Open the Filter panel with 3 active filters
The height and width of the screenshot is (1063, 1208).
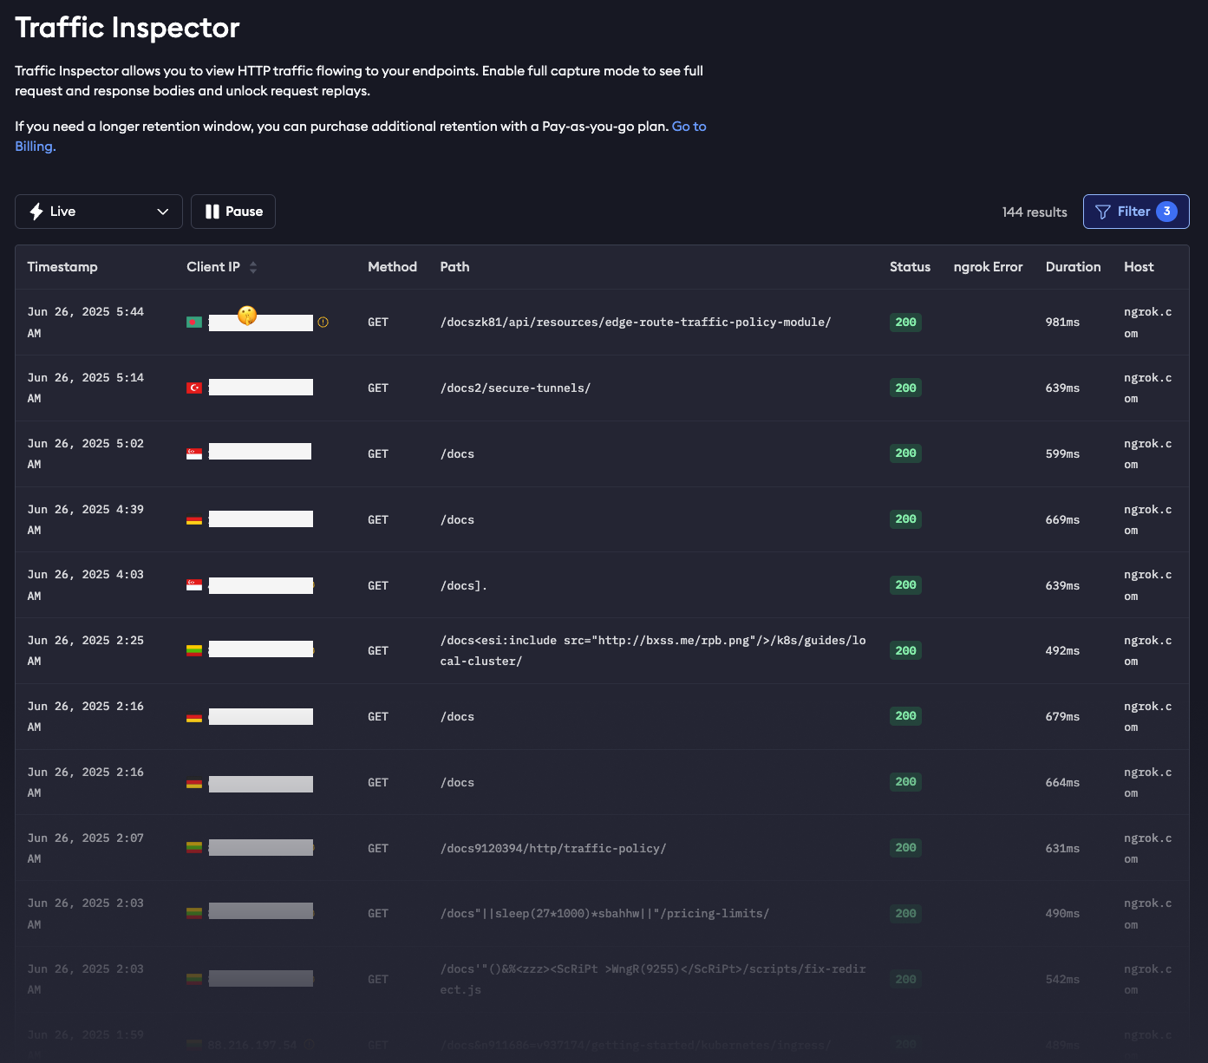tap(1135, 212)
